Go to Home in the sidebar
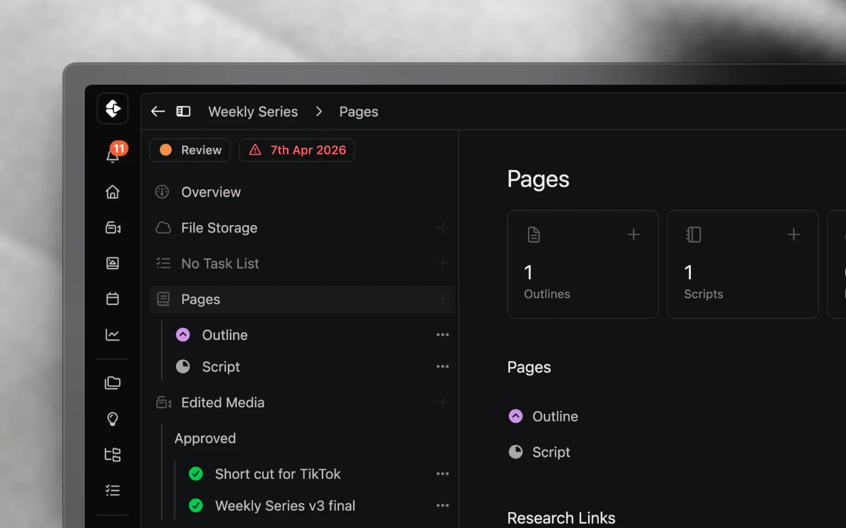The height and width of the screenshot is (528, 846). [112, 192]
